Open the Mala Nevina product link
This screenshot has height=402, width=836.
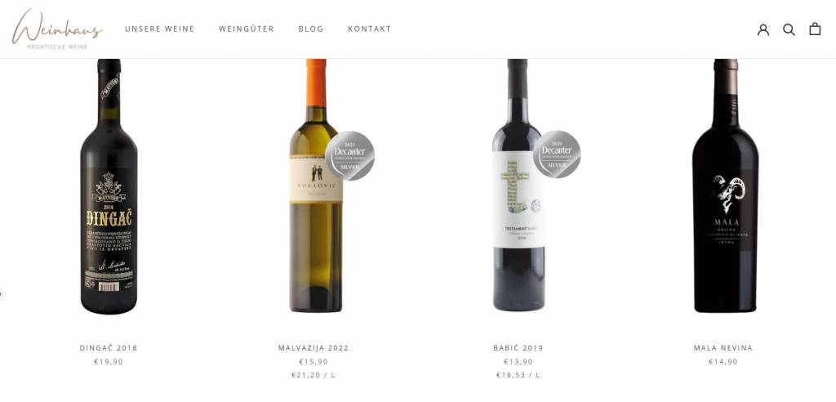pyautogui.click(x=723, y=348)
